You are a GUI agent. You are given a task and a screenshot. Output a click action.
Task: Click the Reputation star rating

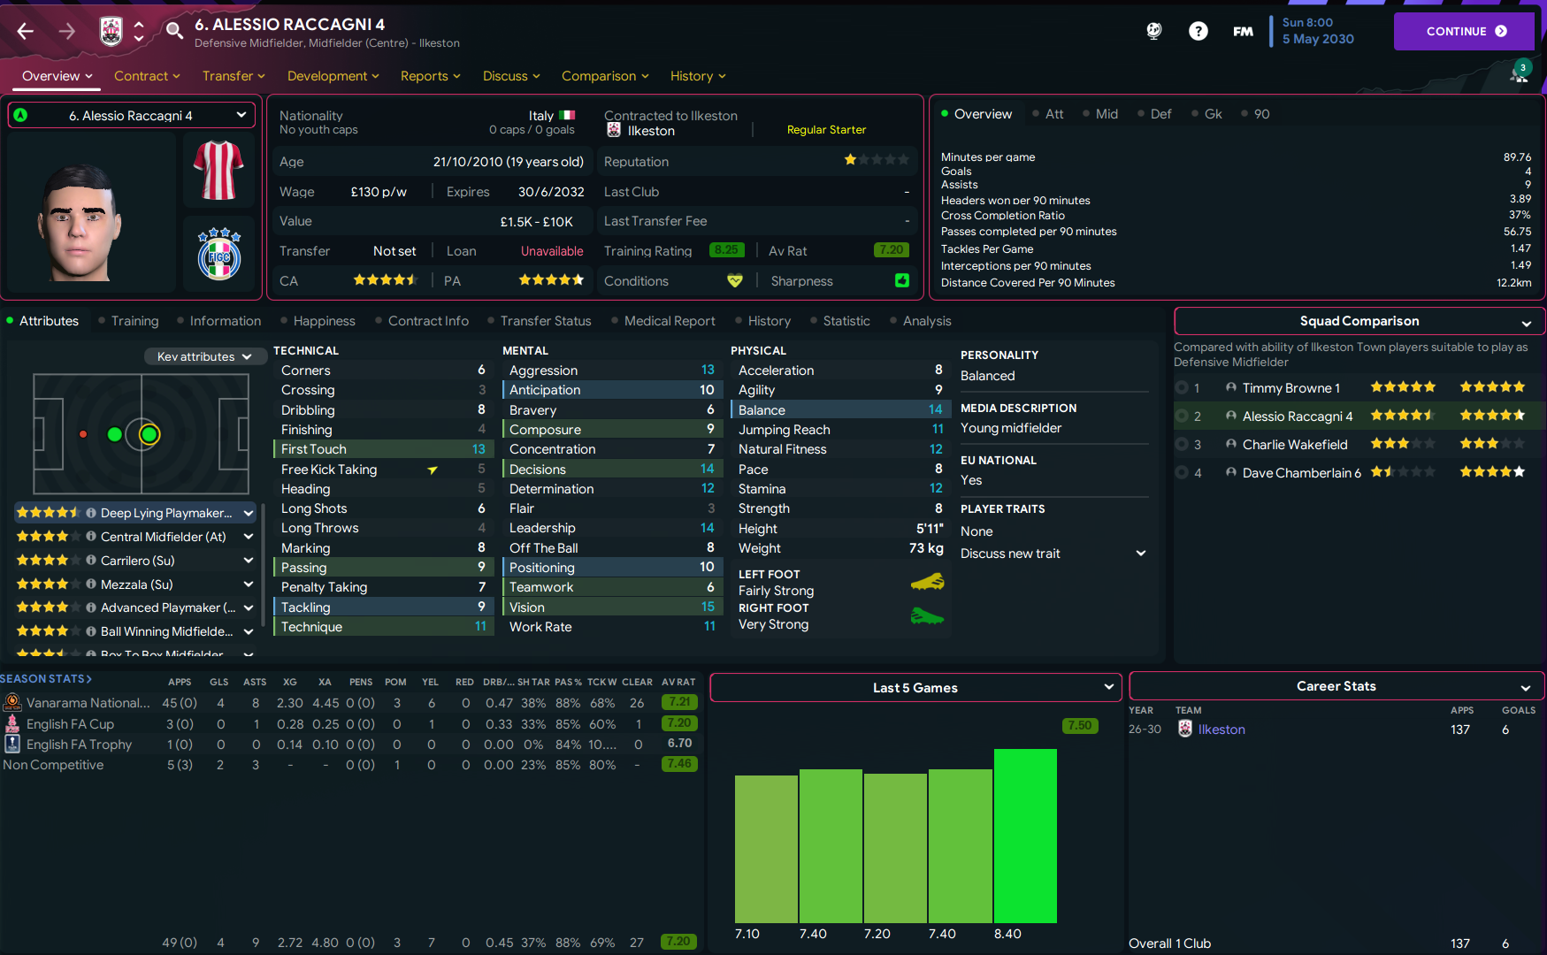tap(877, 160)
